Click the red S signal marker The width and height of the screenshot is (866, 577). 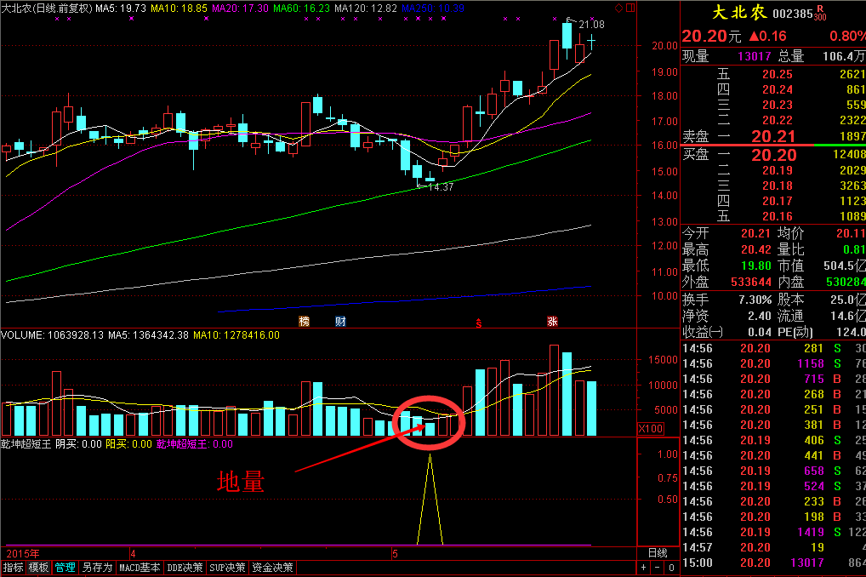(479, 323)
